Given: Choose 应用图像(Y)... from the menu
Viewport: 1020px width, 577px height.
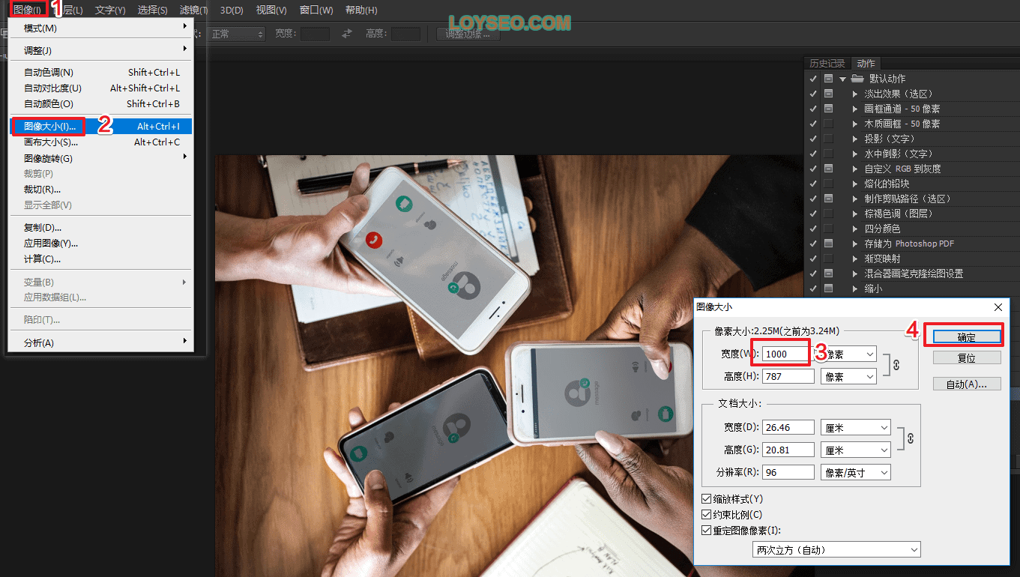Looking at the screenshot, I should [100, 243].
